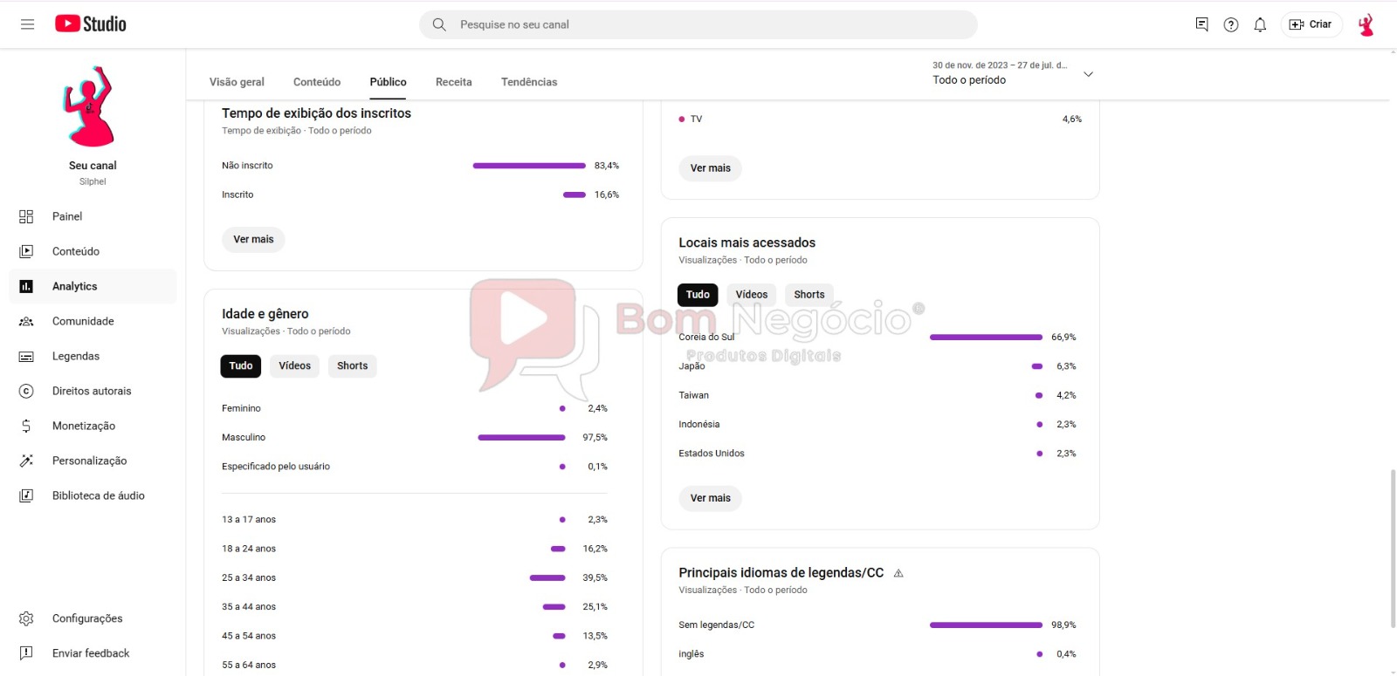The height and width of the screenshot is (676, 1397).
Task: Click the Sem legendas/CC row label
Action: [x=717, y=625]
